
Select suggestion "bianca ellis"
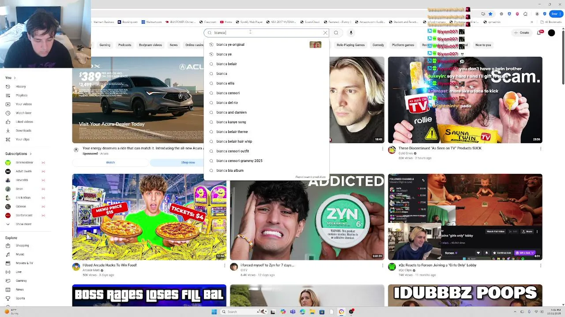[x=267, y=83]
